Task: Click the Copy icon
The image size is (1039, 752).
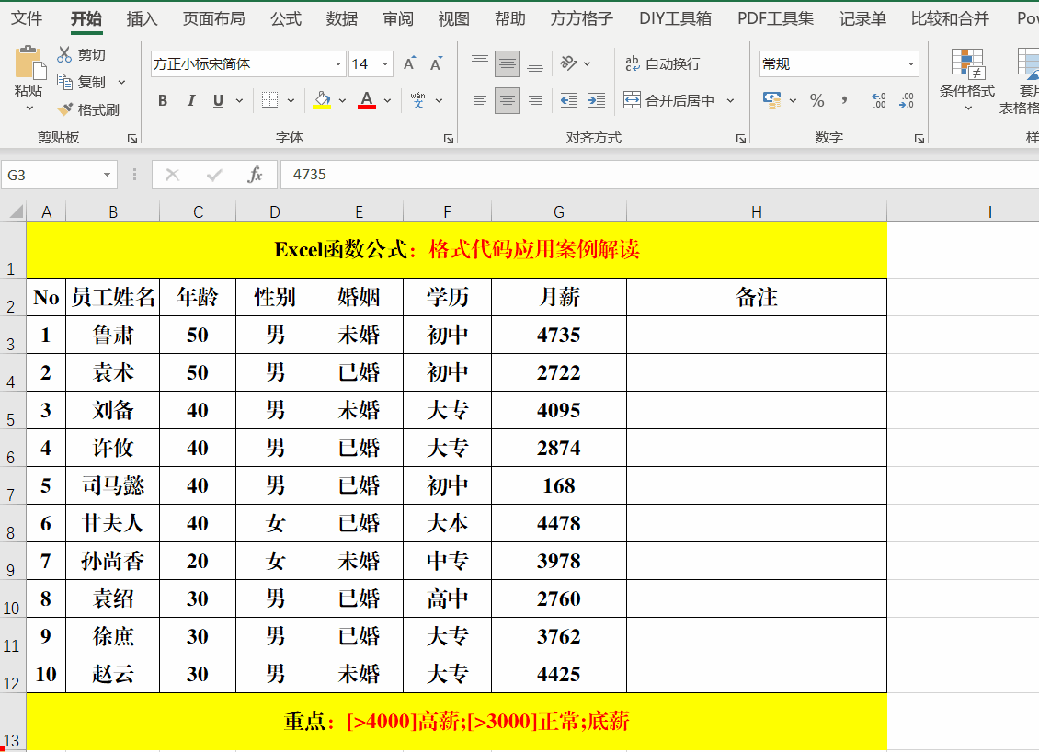Action: 64,82
